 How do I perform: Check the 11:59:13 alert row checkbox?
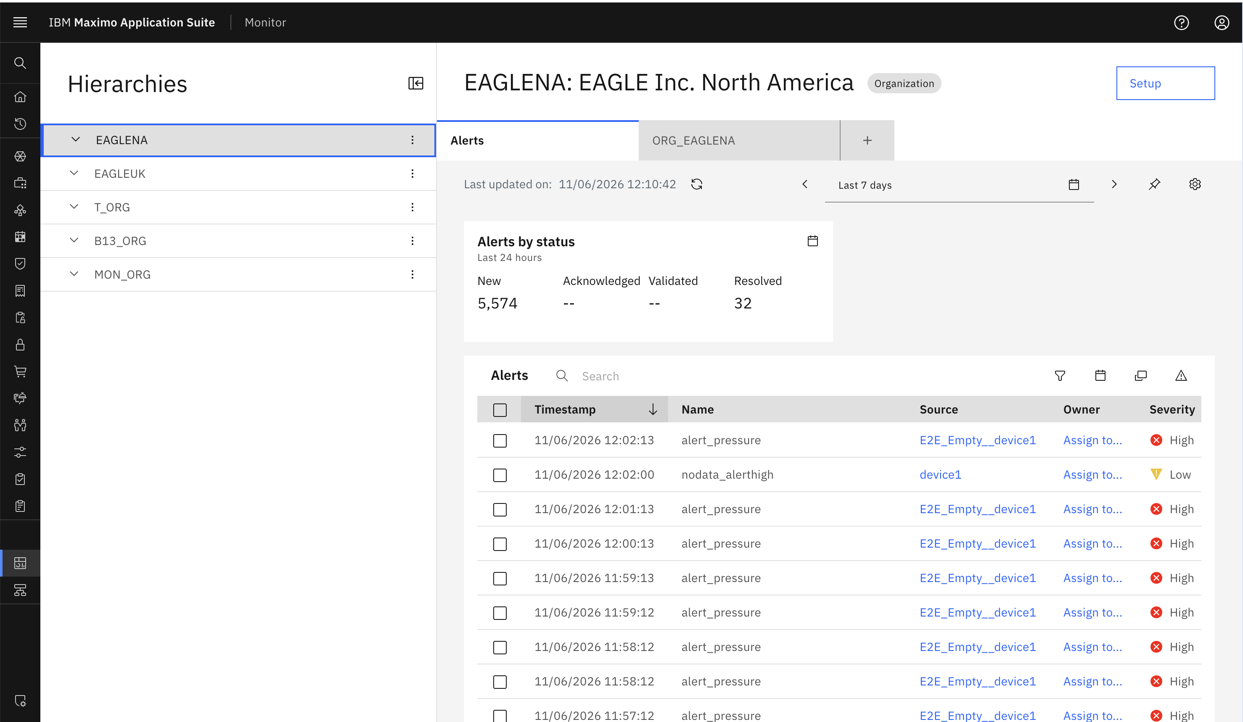point(500,579)
